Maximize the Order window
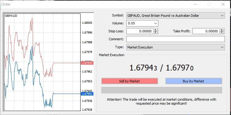Screen dimensions: 231x115 [209, 4]
